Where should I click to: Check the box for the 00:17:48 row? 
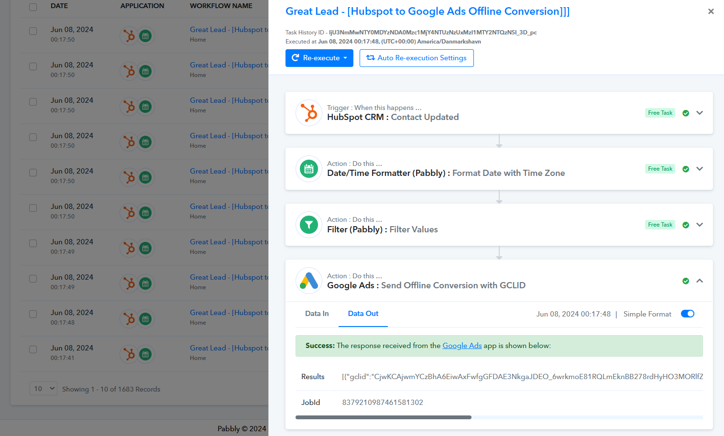(x=33, y=314)
